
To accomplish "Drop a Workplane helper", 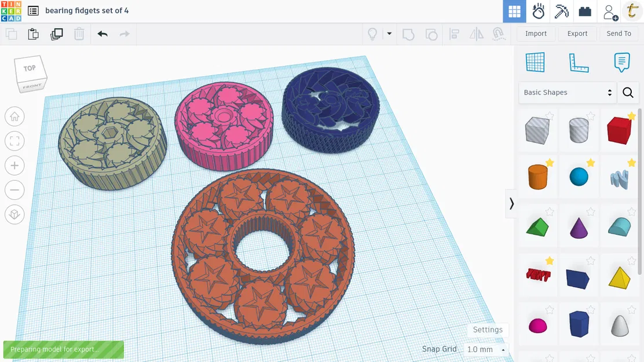I will pos(536,62).
